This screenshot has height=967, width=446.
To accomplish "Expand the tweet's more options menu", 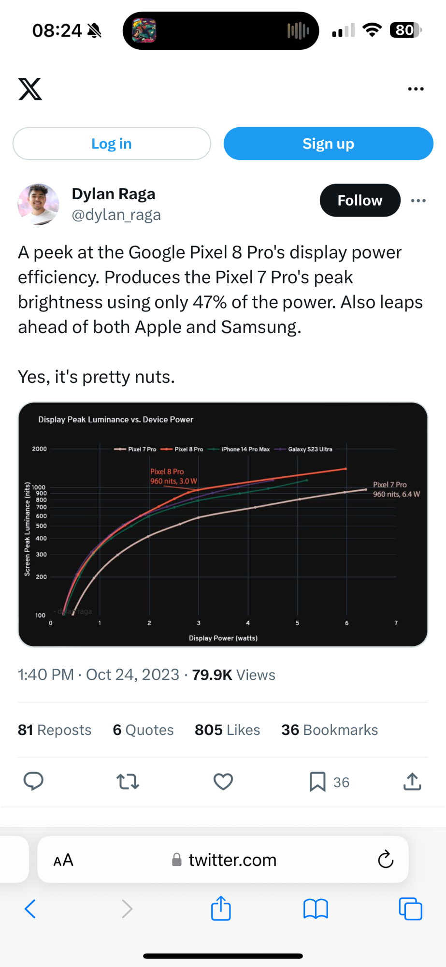I will (x=418, y=201).
